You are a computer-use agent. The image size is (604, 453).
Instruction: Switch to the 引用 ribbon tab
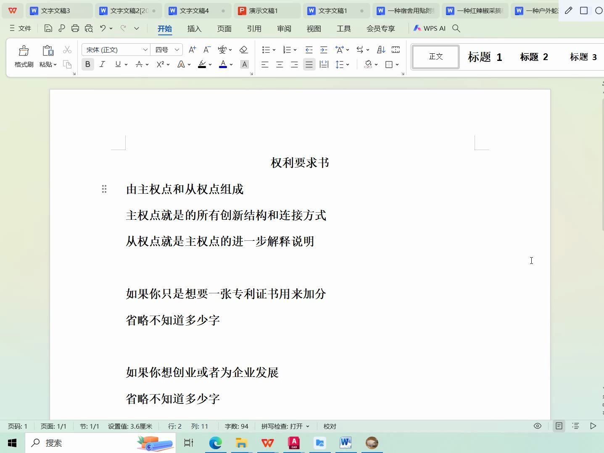point(254,29)
